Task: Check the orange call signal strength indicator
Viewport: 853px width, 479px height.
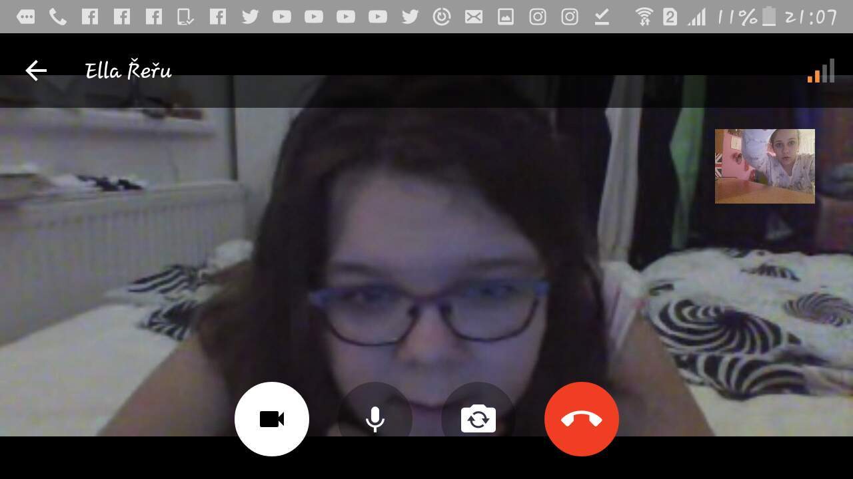Action: coord(821,71)
